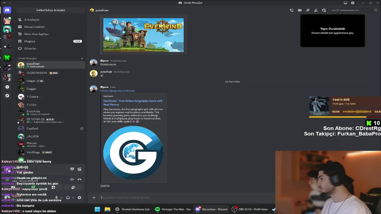Create a new DM with plus icon
The image size is (381, 214).
click(82, 58)
